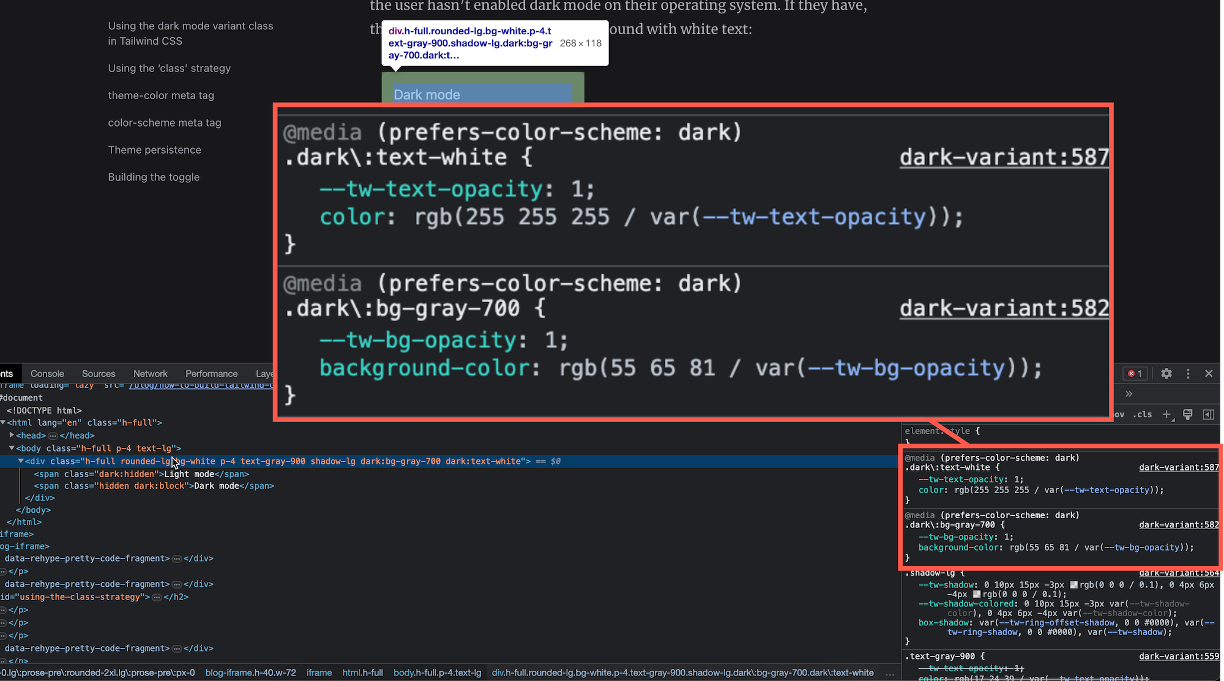
Task: Show more Styles pane tabs chevron
Action: [1129, 393]
